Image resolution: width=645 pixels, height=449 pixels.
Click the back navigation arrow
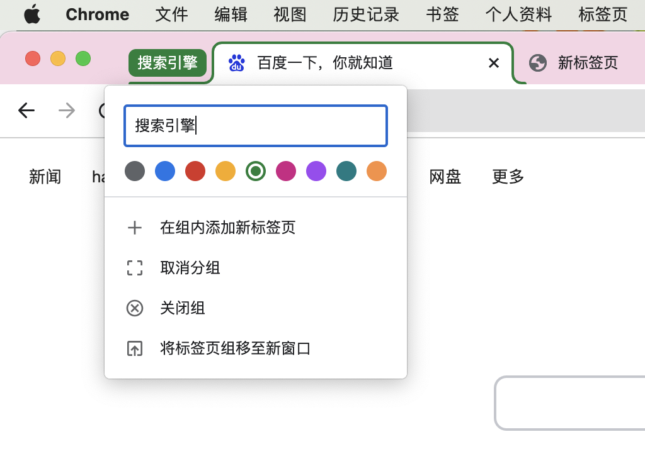click(x=26, y=110)
